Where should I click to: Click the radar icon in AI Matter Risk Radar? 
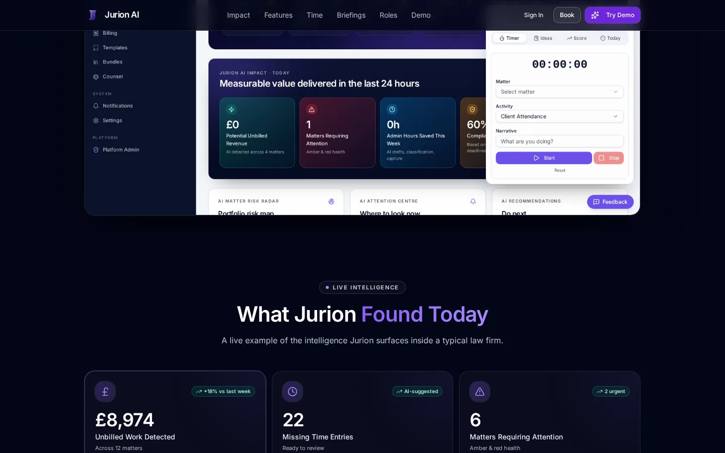pyautogui.click(x=331, y=201)
